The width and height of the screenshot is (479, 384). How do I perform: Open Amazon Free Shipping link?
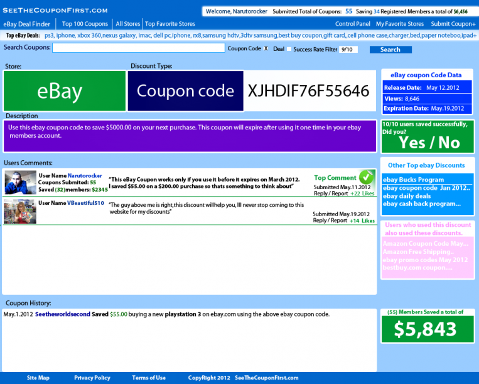pos(418,252)
